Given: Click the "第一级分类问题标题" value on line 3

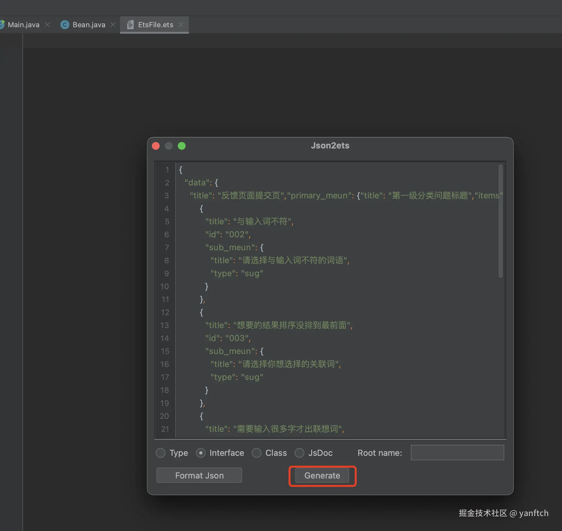Looking at the screenshot, I should 430,195.
